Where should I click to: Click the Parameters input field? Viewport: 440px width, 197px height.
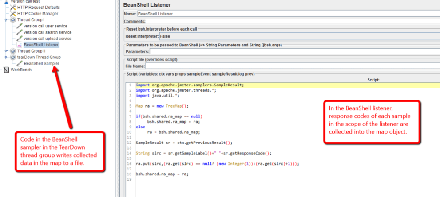(x=295, y=51)
